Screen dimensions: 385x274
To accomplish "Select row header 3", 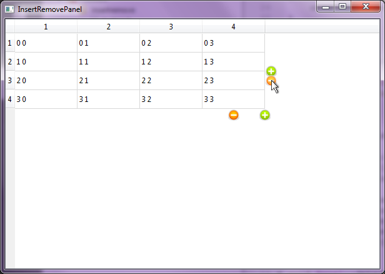I will coord(10,80).
